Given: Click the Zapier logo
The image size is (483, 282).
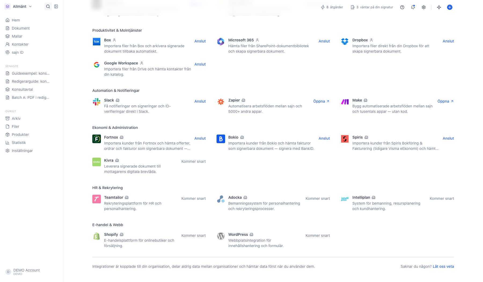Looking at the screenshot, I should pyautogui.click(x=221, y=102).
